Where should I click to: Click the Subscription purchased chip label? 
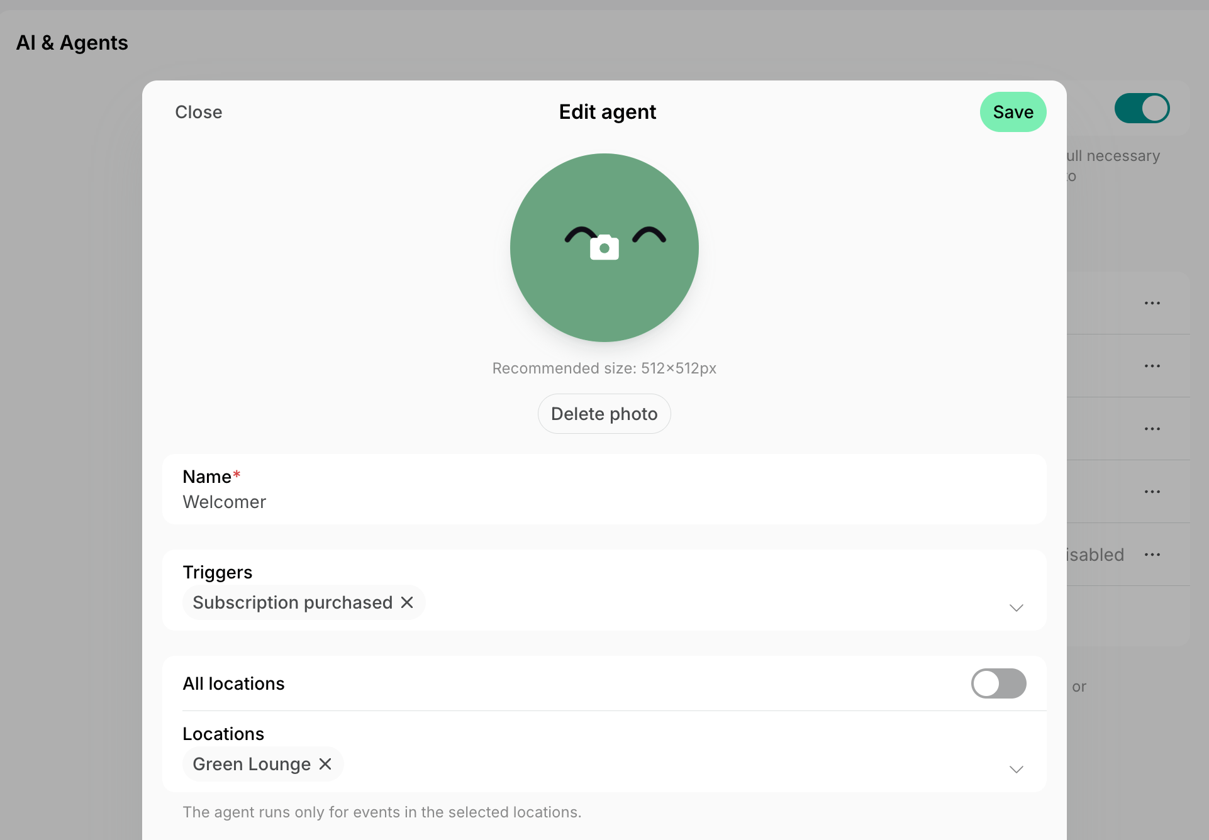point(292,602)
